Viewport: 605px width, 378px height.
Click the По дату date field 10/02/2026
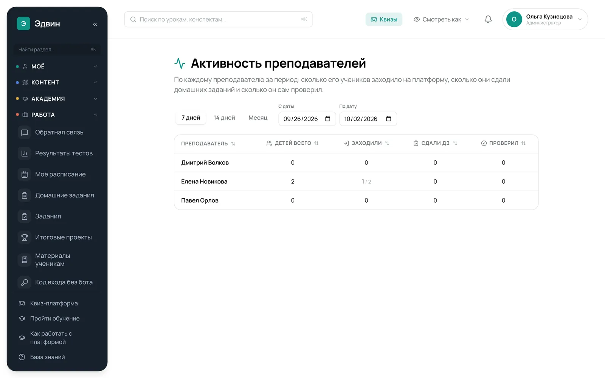368,119
